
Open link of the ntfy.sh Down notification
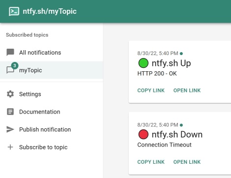point(187,162)
